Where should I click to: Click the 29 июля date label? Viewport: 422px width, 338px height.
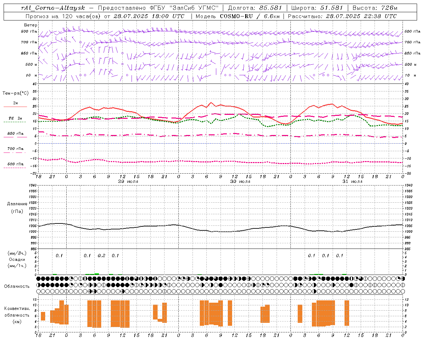click(128, 182)
